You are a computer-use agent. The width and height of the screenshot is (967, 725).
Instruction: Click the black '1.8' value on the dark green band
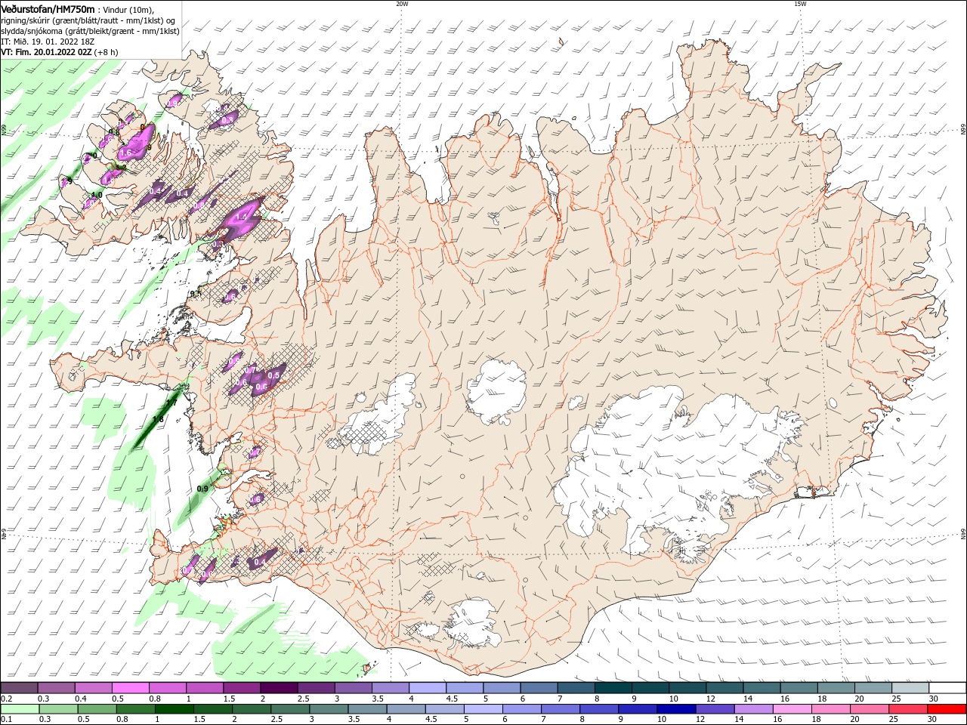point(158,420)
